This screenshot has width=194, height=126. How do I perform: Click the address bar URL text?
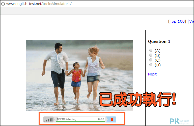(39, 4)
